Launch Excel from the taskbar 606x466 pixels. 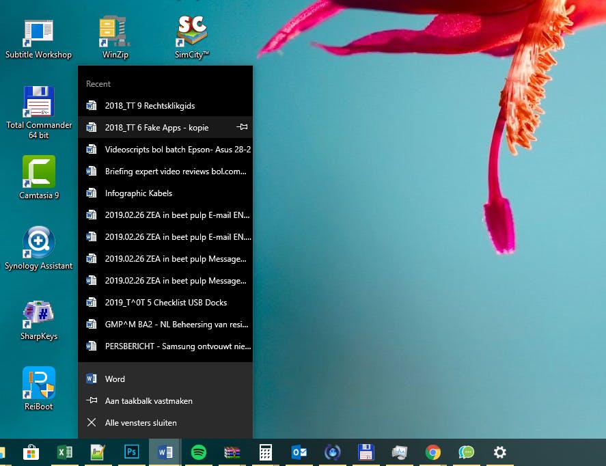(x=64, y=452)
